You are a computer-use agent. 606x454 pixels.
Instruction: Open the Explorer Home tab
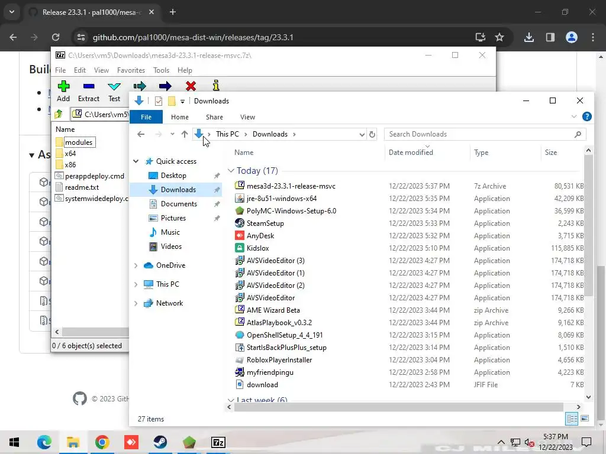click(180, 117)
